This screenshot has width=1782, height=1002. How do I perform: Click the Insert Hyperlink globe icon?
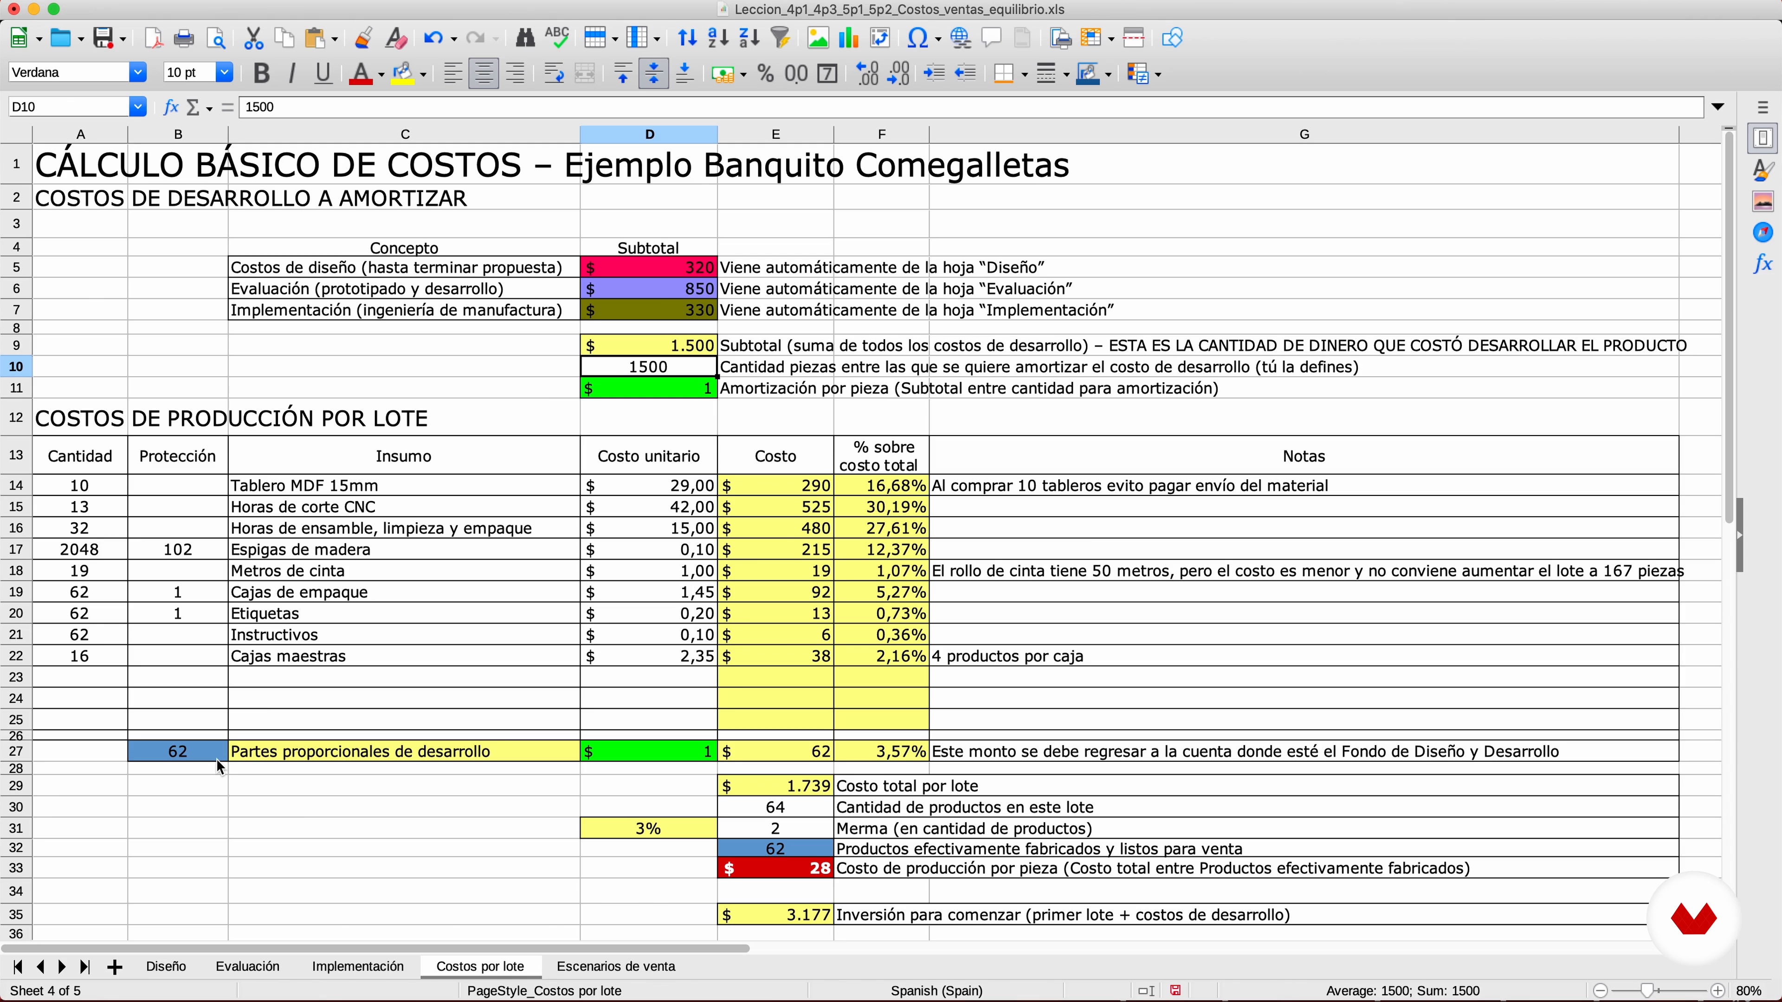[x=960, y=38]
